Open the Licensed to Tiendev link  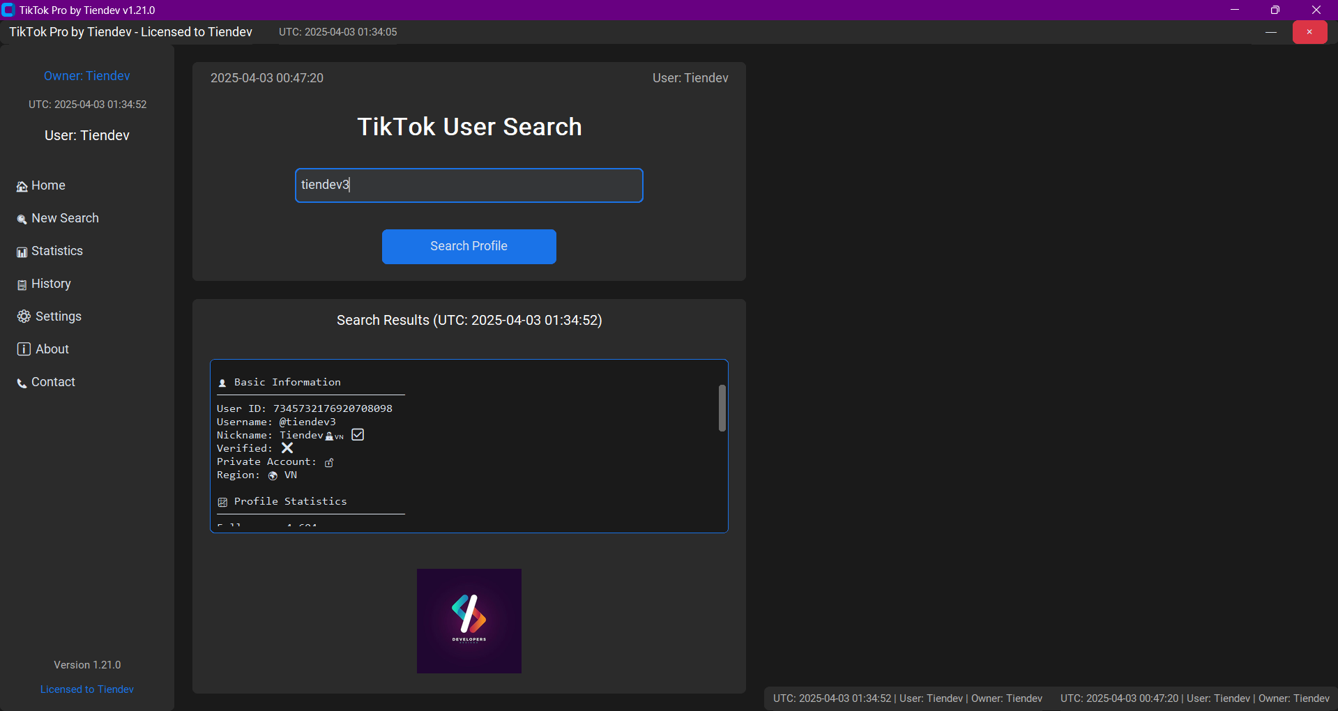(87, 689)
